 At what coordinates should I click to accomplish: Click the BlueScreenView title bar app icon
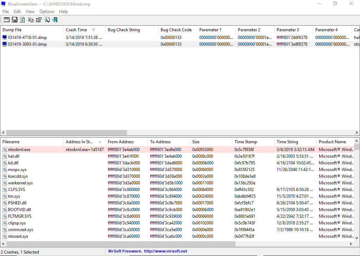pos(3,4)
